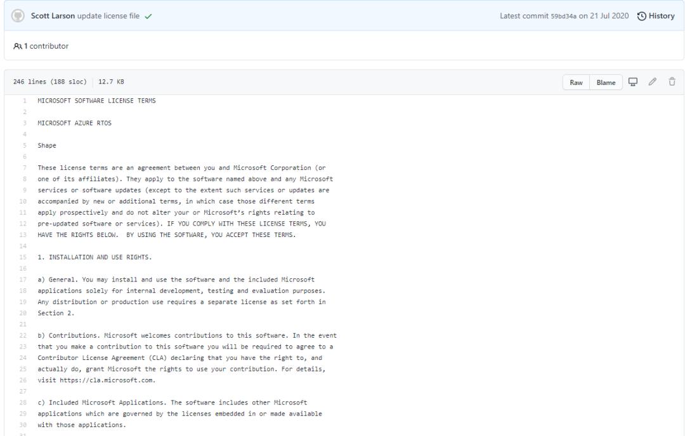Select line number 15
685x436 pixels.
23,257
